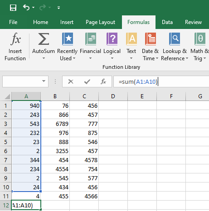Click cell B1 containing 76
The image size is (209, 211).
(x=55, y=105)
